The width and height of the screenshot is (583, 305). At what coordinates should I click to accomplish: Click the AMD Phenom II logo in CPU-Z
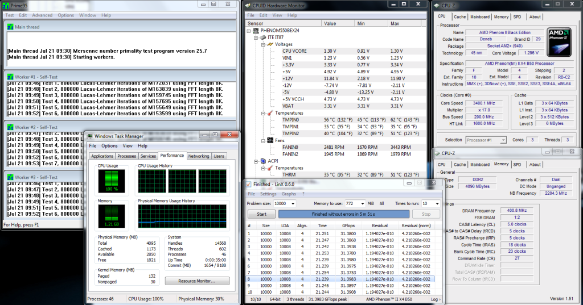point(559,43)
